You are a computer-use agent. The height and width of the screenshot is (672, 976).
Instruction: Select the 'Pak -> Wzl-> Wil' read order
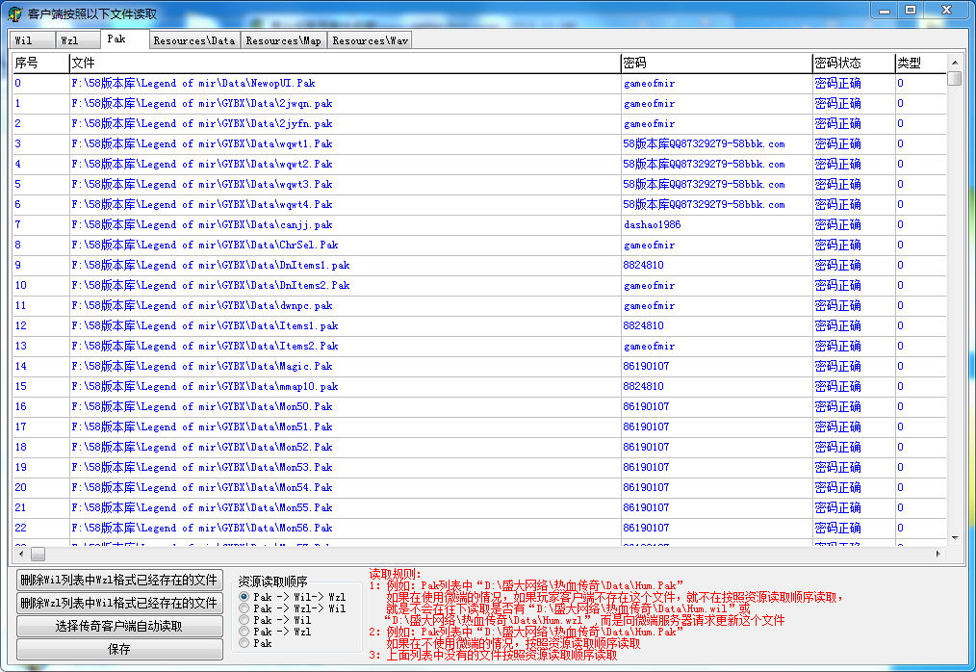pos(244,608)
